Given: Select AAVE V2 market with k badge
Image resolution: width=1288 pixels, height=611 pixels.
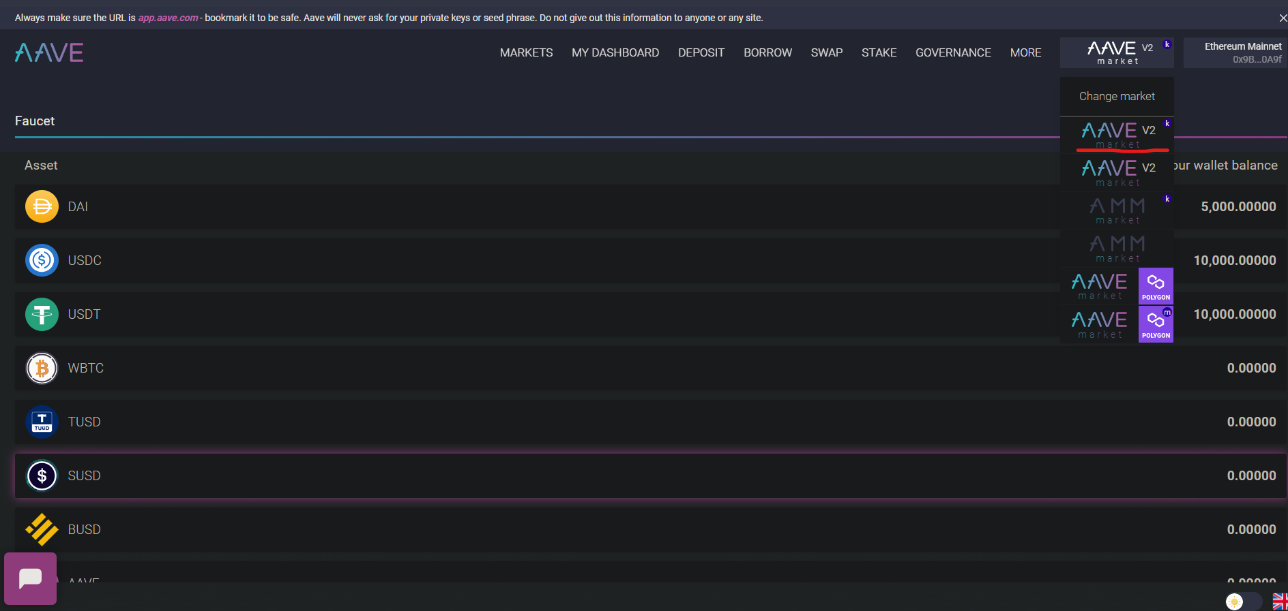Looking at the screenshot, I should coord(1117,134).
